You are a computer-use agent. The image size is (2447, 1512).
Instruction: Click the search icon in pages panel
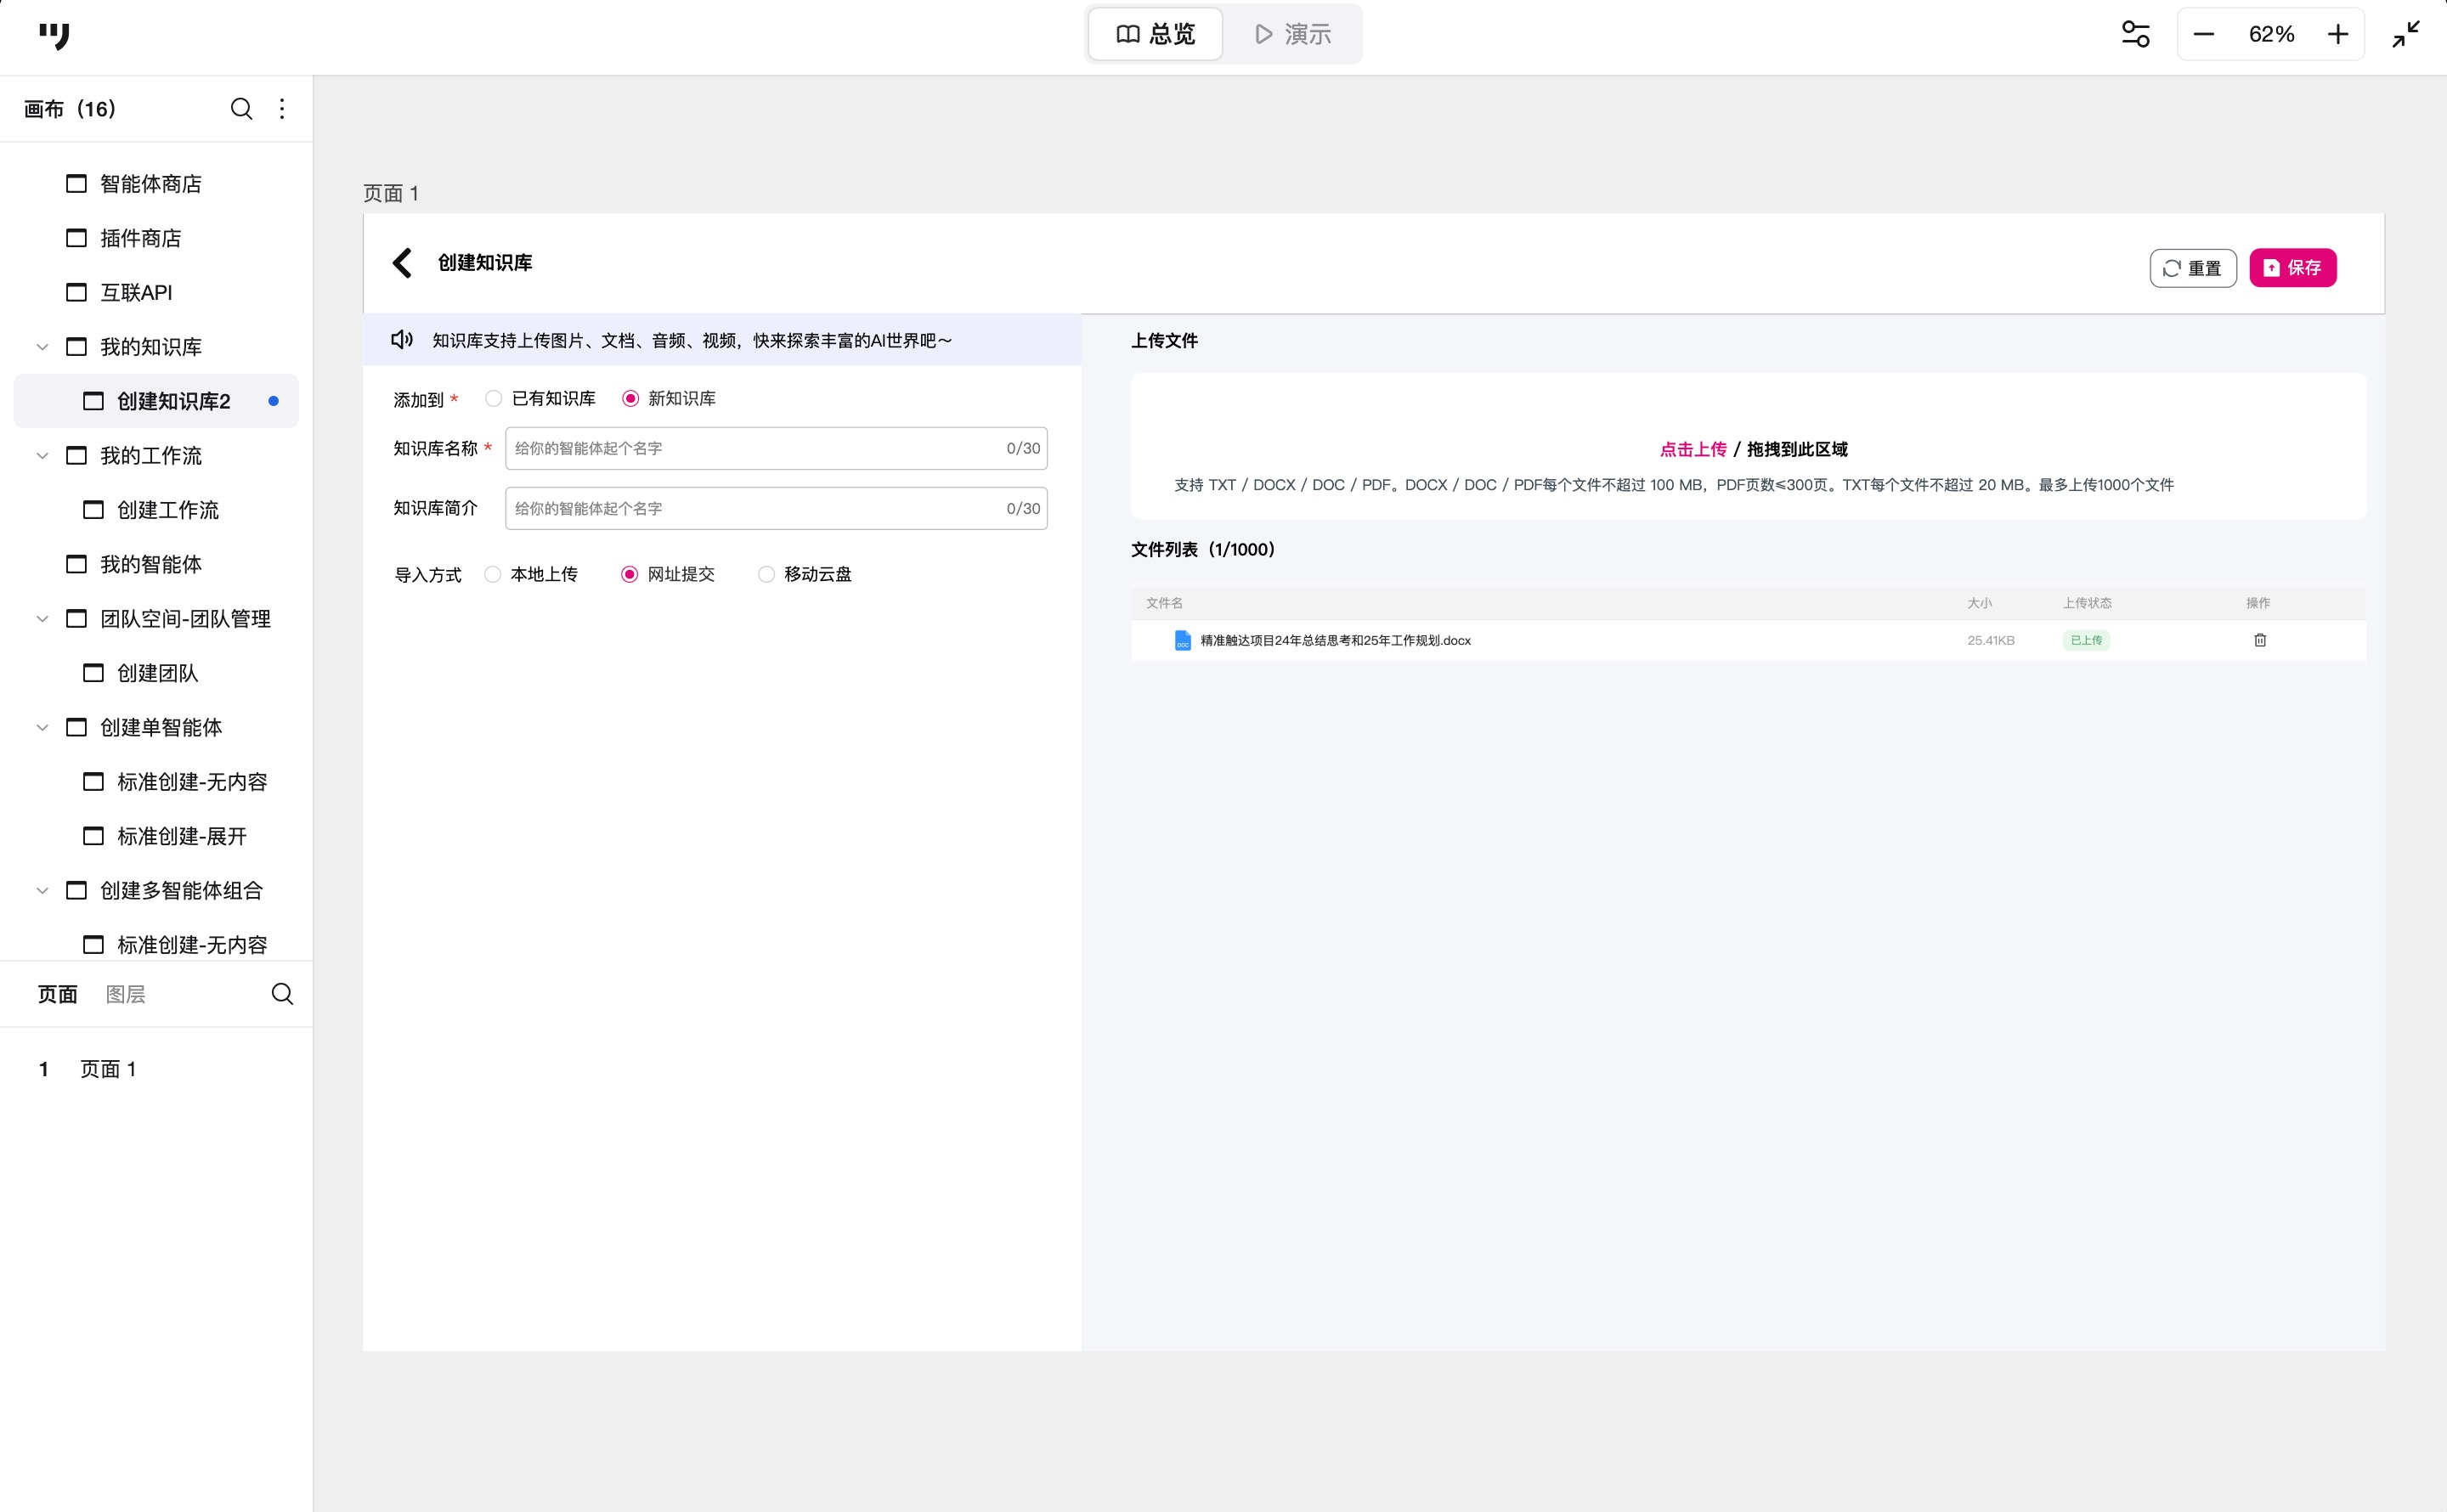[x=282, y=993]
